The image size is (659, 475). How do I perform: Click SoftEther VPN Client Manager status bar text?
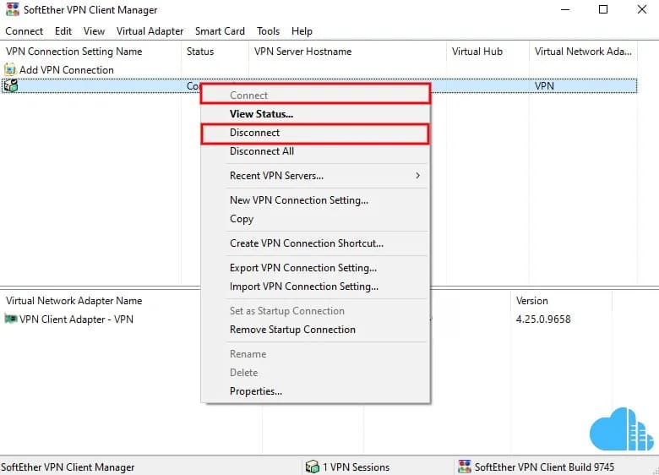[x=68, y=467]
